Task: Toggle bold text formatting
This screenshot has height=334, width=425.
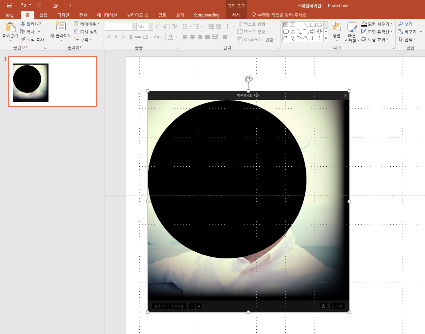Action: pos(108,37)
